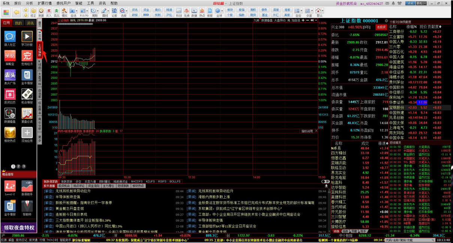Viewport: 453px width, 243px height.
Task: Click the 指标说明 button
Action: (307, 131)
